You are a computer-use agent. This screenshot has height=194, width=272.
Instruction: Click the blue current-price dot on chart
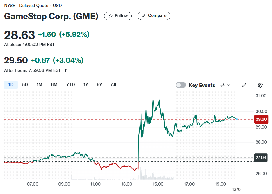click(x=237, y=119)
